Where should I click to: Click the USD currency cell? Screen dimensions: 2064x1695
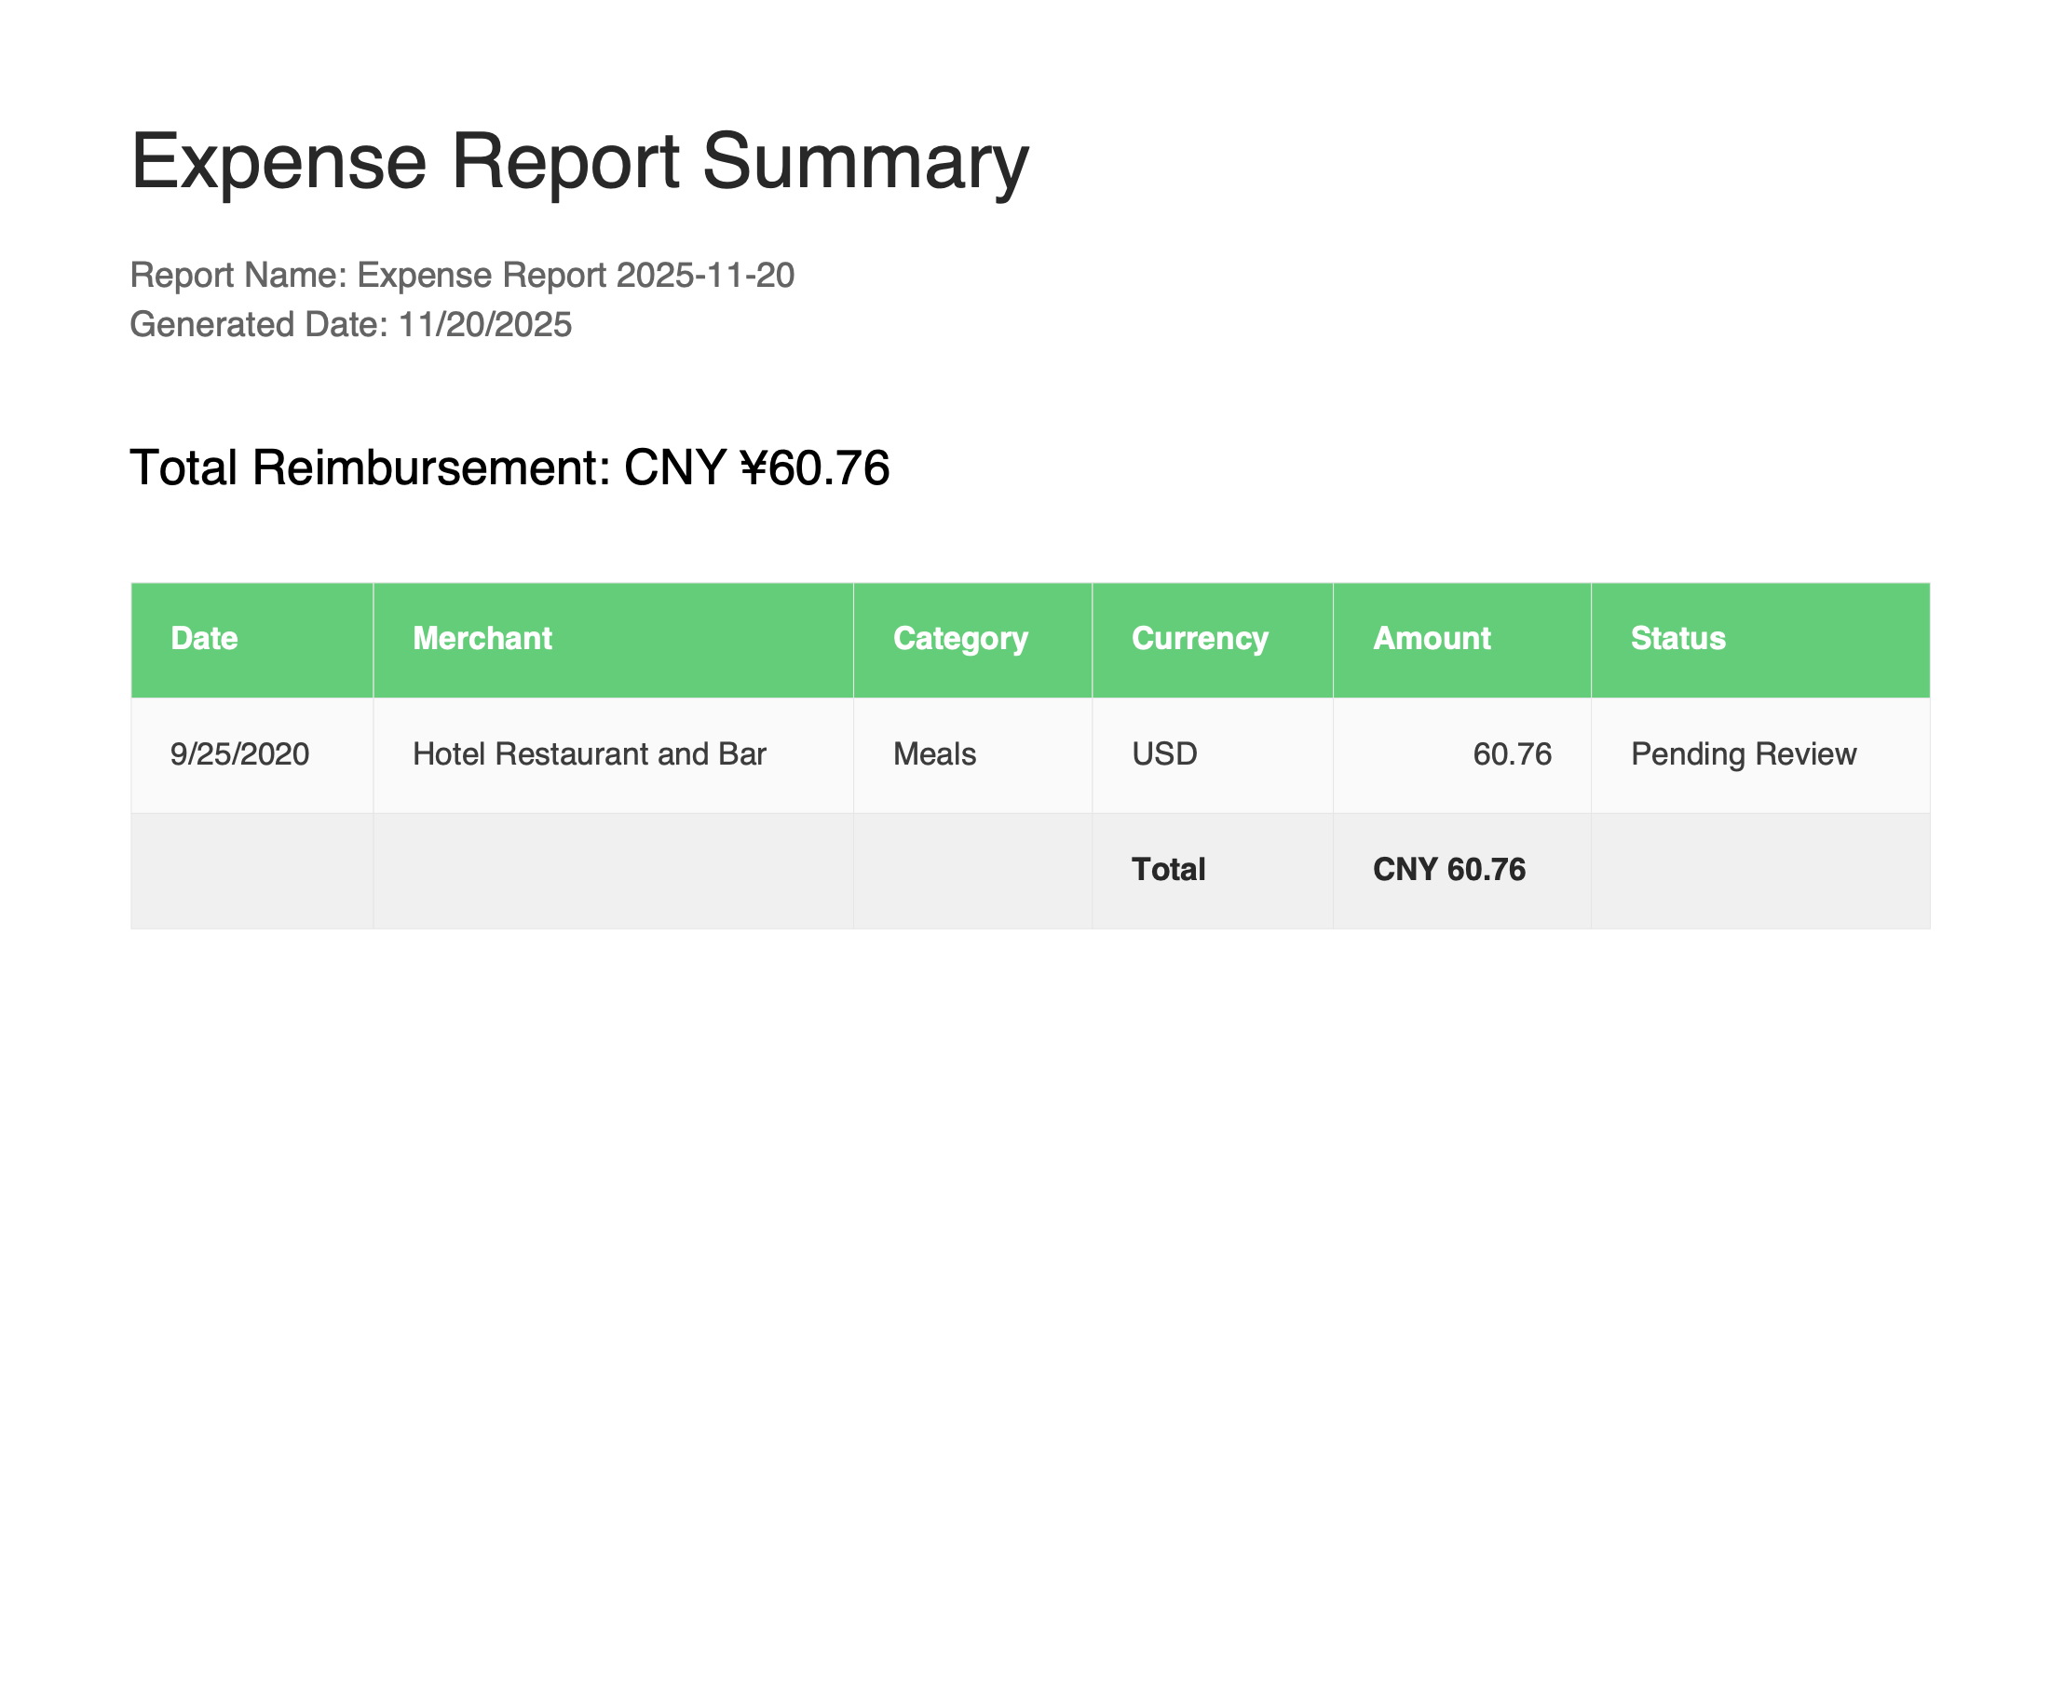1161,753
